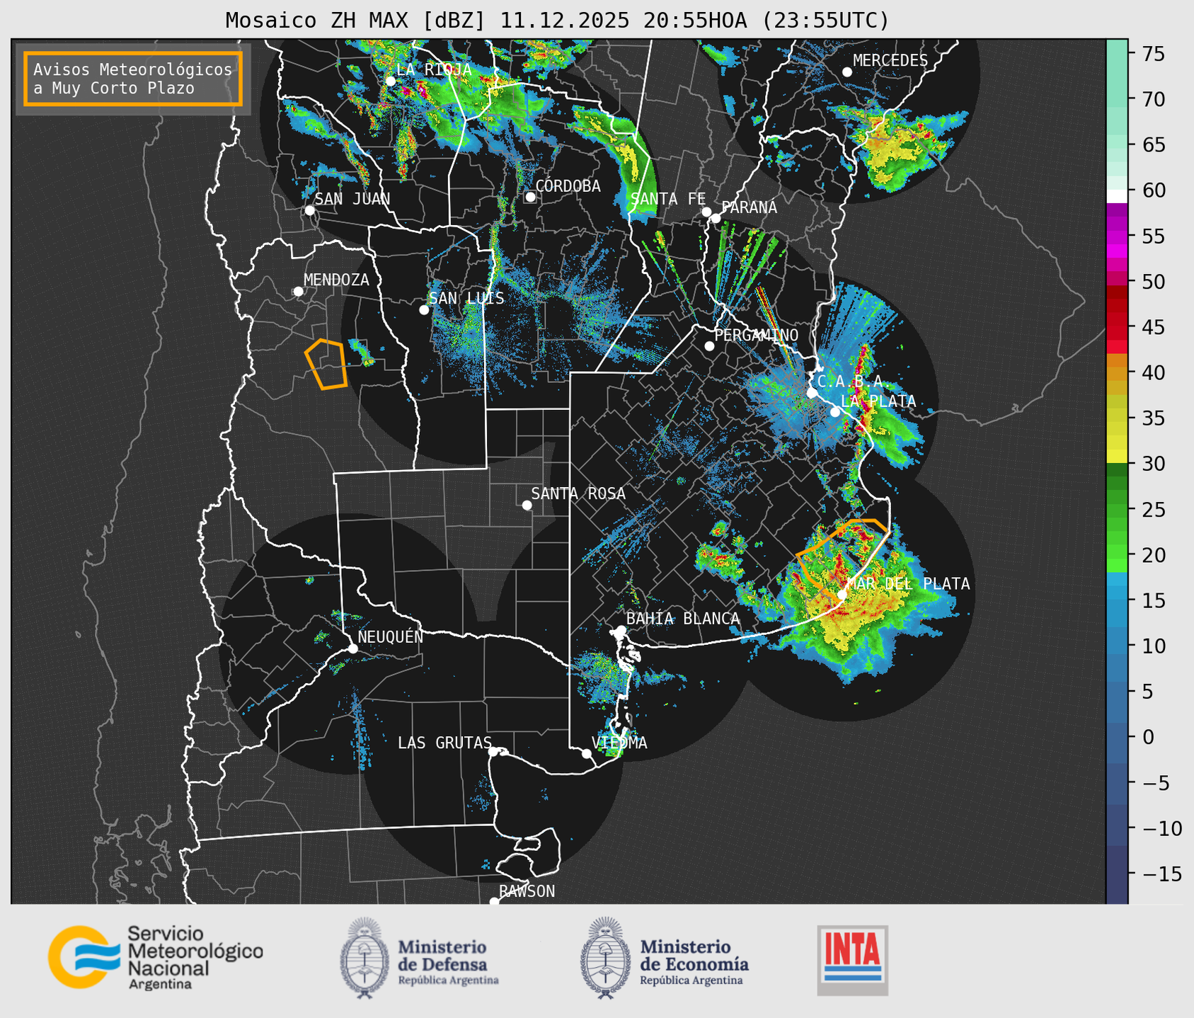Click the MENDOZA city label
Image resolution: width=1194 pixels, height=1018 pixels.
coord(337,280)
